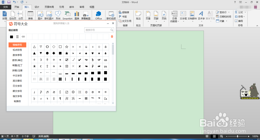Open the Shapes (形状) gallery
Image resolution: width=260 pixels, height=140 pixels.
(58, 15)
